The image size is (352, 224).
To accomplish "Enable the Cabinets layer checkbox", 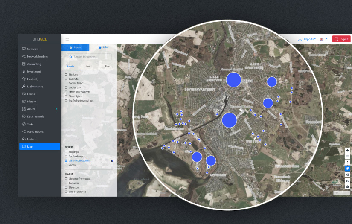I will point(66,79).
